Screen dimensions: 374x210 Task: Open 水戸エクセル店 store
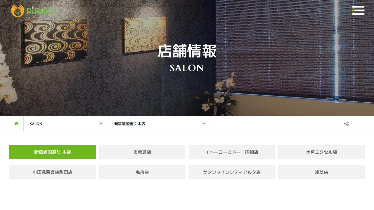pos(321,152)
